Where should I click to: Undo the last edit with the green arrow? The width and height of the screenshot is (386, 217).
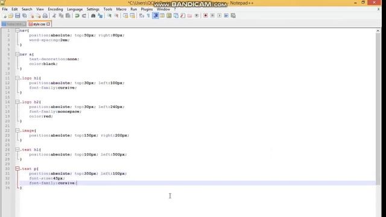[77, 16]
